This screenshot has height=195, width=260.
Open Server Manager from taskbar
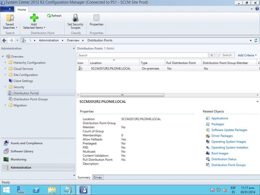(21, 190)
